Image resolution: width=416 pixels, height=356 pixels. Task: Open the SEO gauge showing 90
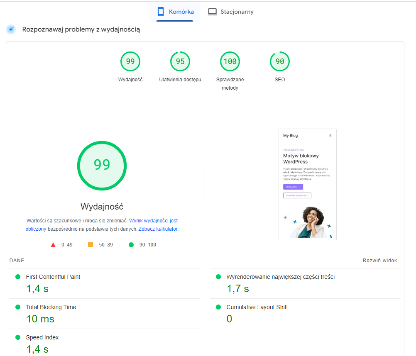coord(280,61)
